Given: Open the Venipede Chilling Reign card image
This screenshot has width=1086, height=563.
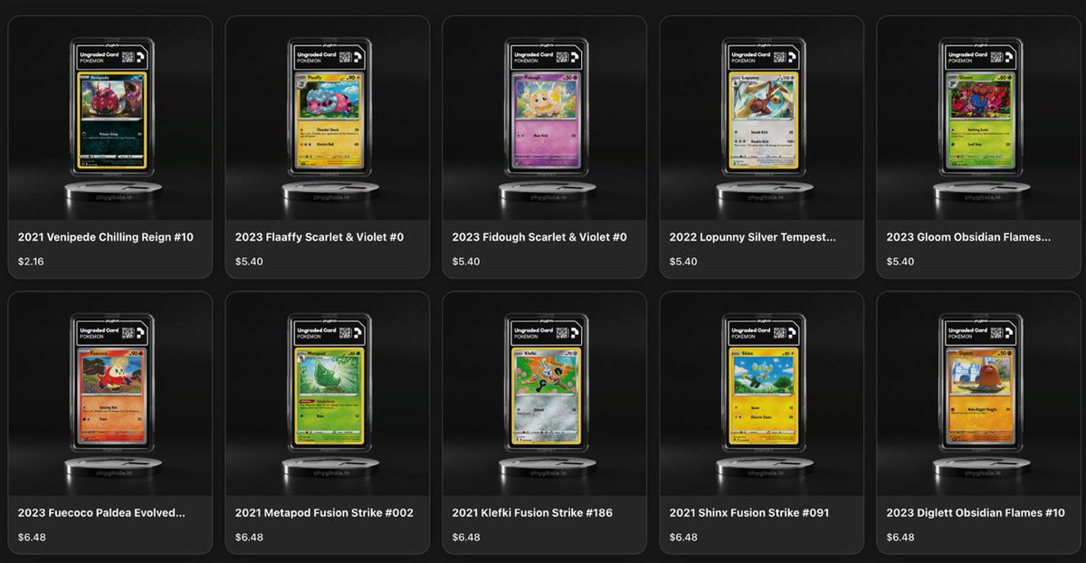Looking at the screenshot, I should coord(110,119).
